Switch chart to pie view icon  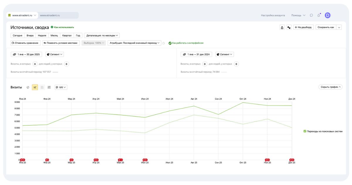point(28,87)
